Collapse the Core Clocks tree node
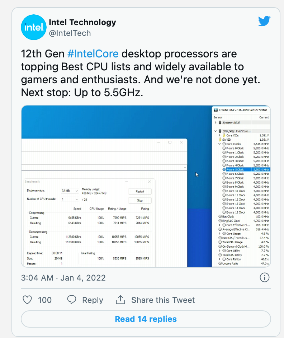 [x=219, y=144]
